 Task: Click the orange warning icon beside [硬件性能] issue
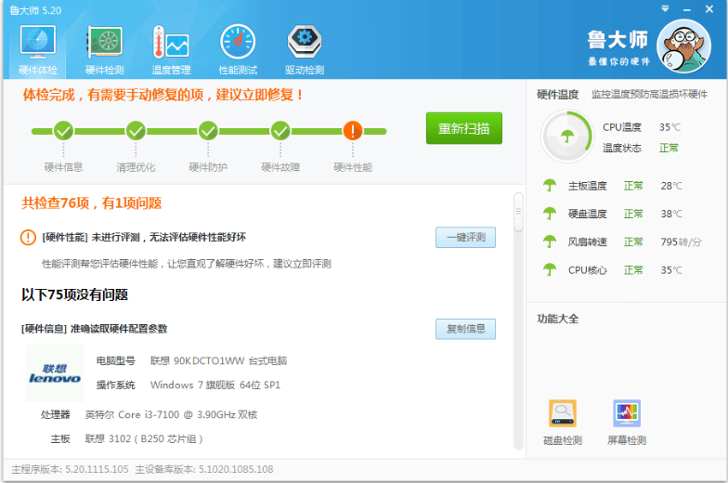click(x=28, y=238)
